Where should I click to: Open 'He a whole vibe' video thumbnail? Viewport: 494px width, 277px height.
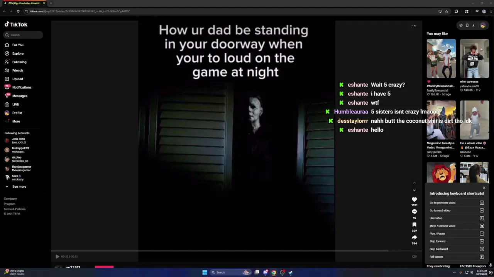[x=474, y=120]
